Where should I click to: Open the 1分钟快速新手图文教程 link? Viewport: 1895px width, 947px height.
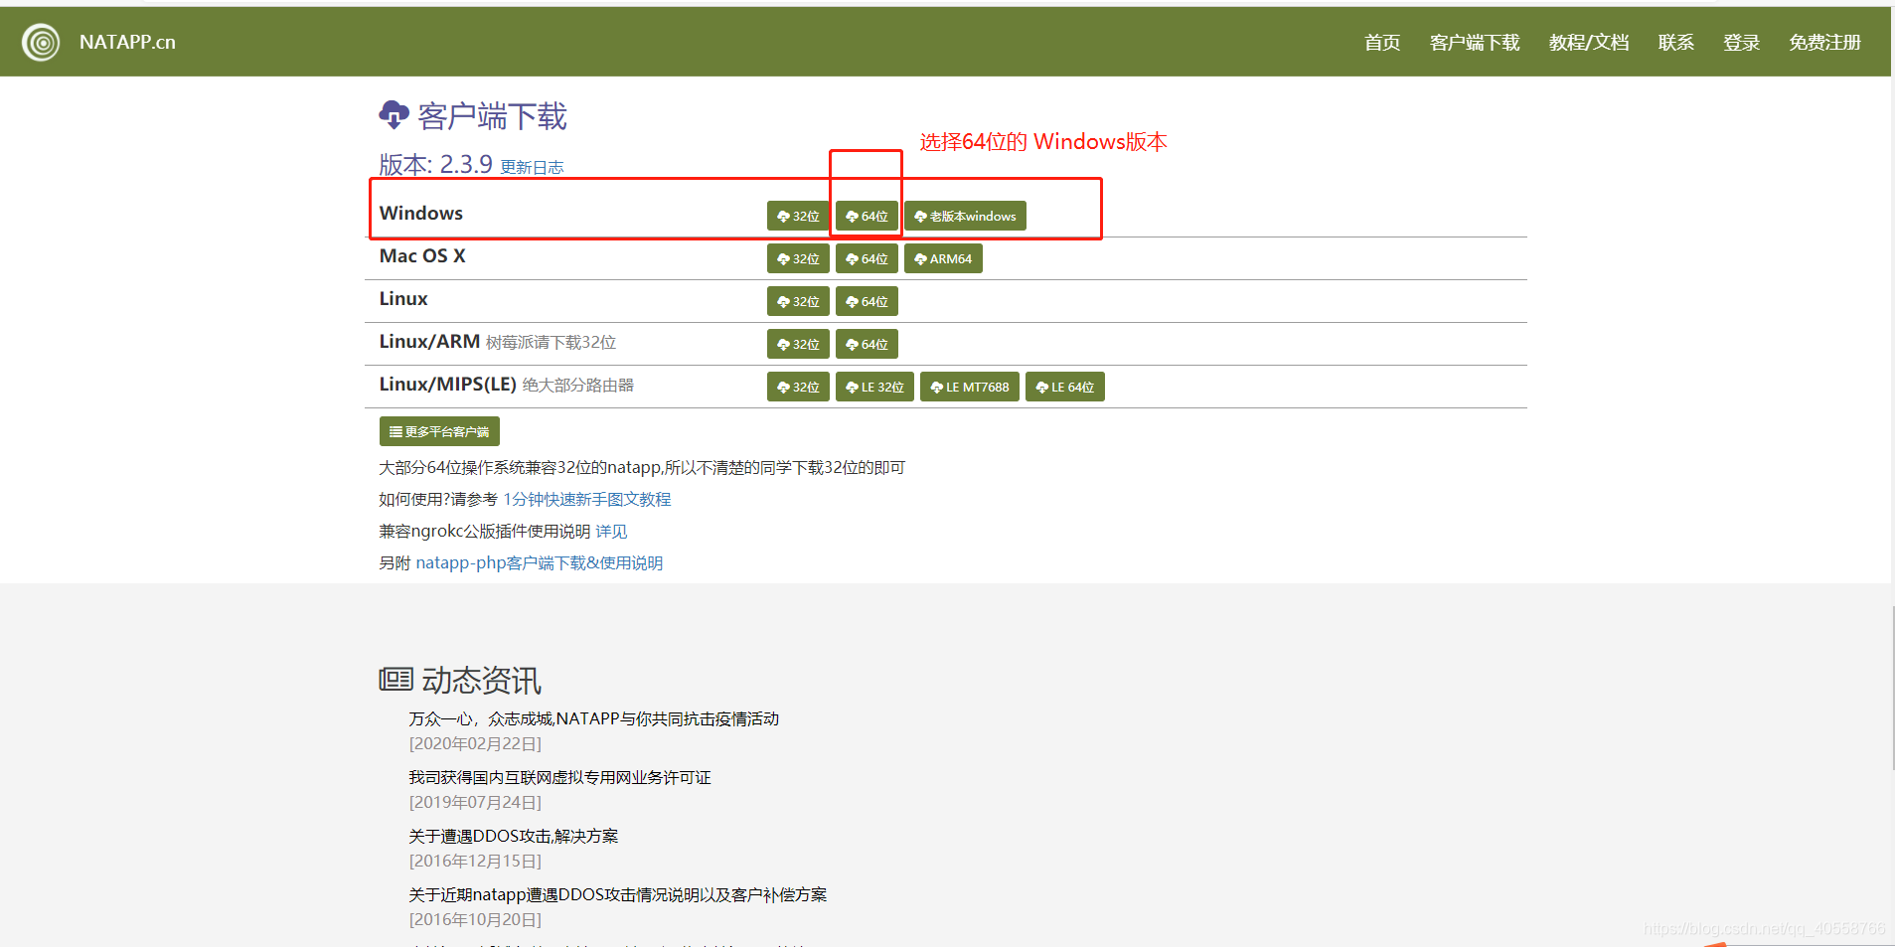[587, 499]
